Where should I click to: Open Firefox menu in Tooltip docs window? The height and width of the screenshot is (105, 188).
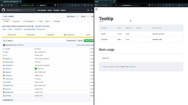pos(186,5)
